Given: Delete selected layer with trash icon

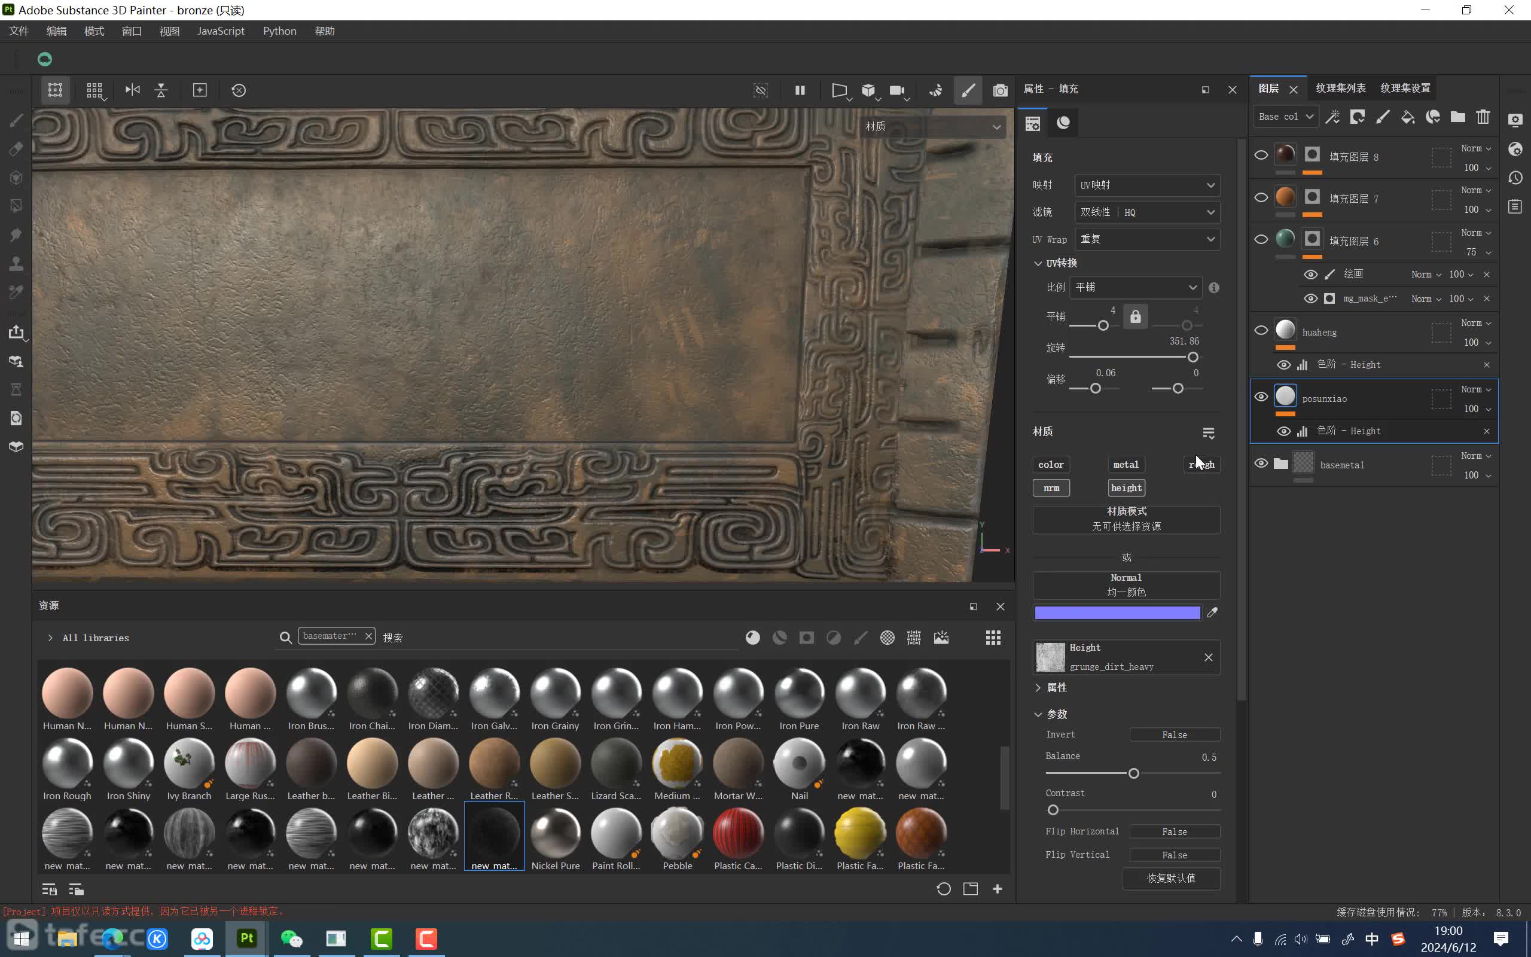Looking at the screenshot, I should click(1483, 117).
